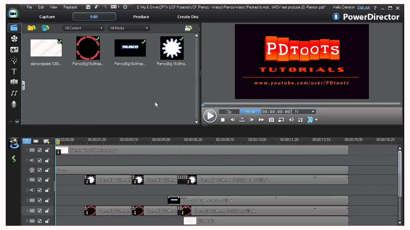Adjust volume via the speaker icon
This screenshot has height=230, width=410.
click(291, 120)
